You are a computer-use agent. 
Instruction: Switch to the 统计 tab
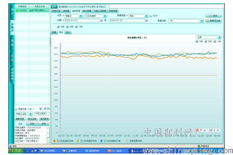click(68, 32)
